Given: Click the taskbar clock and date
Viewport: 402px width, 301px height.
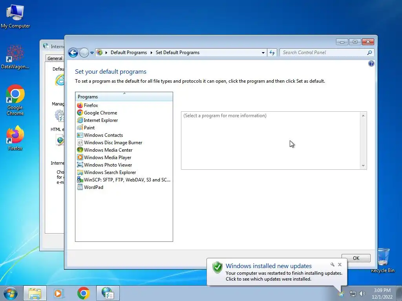Looking at the screenshot, I should click(x=382, y=293).
